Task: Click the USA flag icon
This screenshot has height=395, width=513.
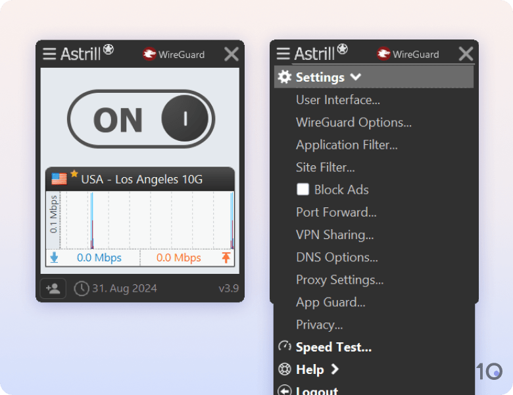Action: click(59, 179)
